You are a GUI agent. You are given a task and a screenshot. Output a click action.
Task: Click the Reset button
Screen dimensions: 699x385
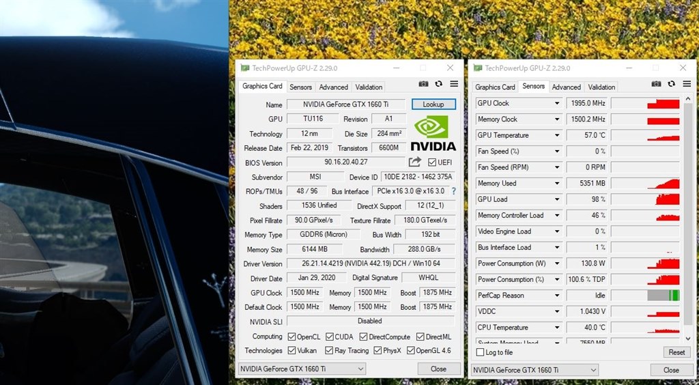pos(676,352)
